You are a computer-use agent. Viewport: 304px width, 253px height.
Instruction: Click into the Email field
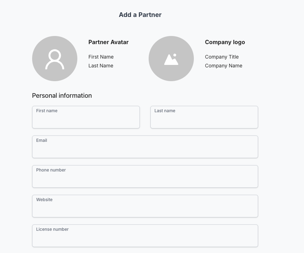click(145, 149)
